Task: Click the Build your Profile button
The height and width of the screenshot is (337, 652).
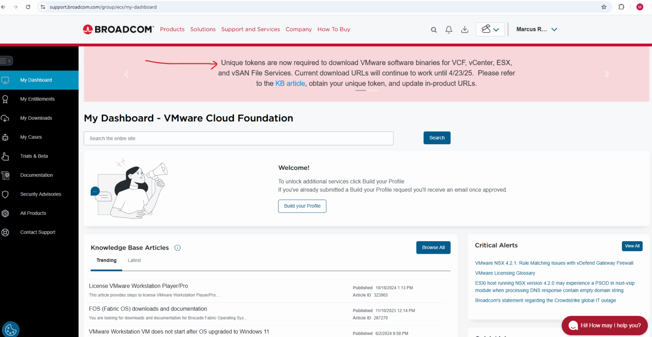Action: click(x=302, y=206)
